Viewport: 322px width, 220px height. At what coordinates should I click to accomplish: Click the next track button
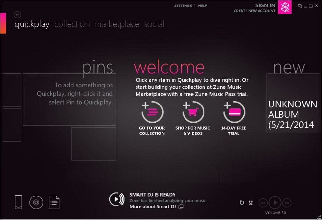287,203
